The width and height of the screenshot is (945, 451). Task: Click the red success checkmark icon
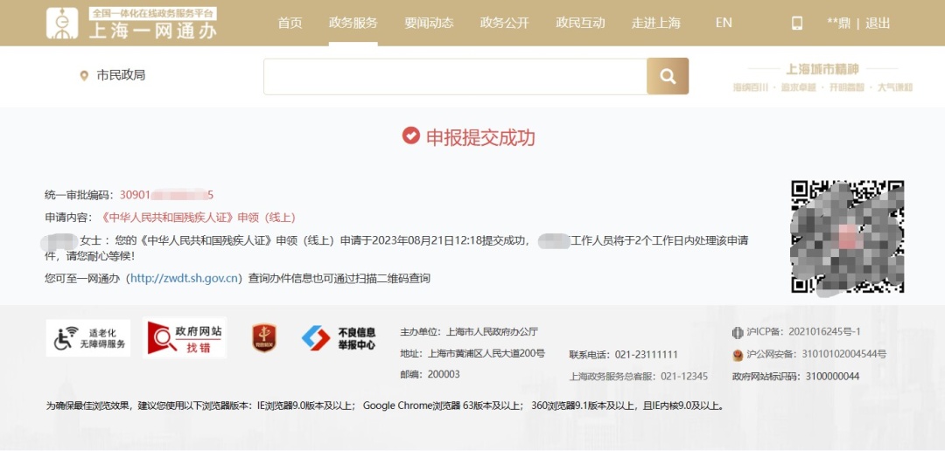[411, 136]
